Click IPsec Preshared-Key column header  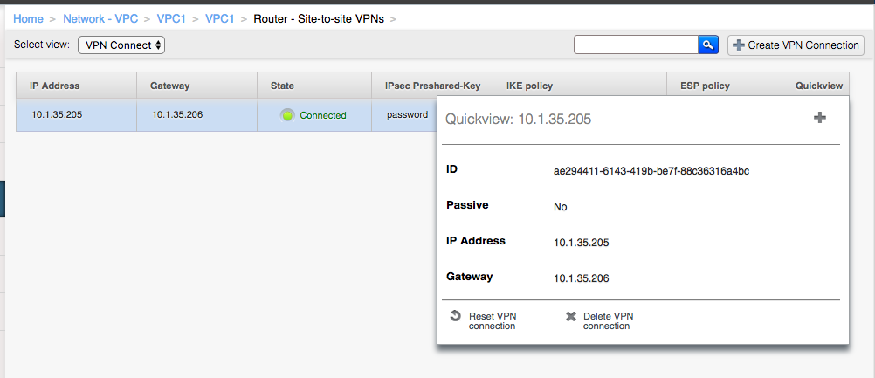pyautogui.click(x=432, y=86)
